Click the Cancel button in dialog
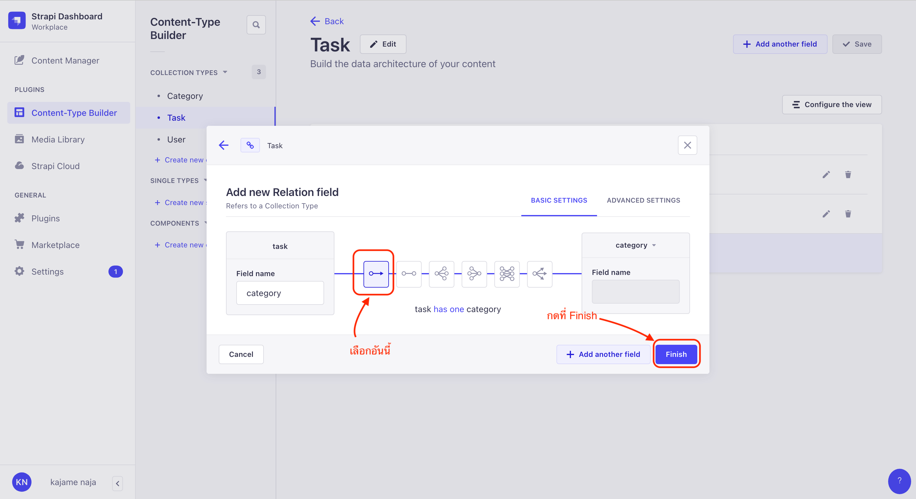The height and width of the screenshot is (499, 916). [241, 354]
